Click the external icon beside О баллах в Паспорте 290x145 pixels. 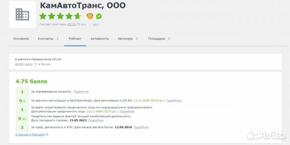pos(47,135)
